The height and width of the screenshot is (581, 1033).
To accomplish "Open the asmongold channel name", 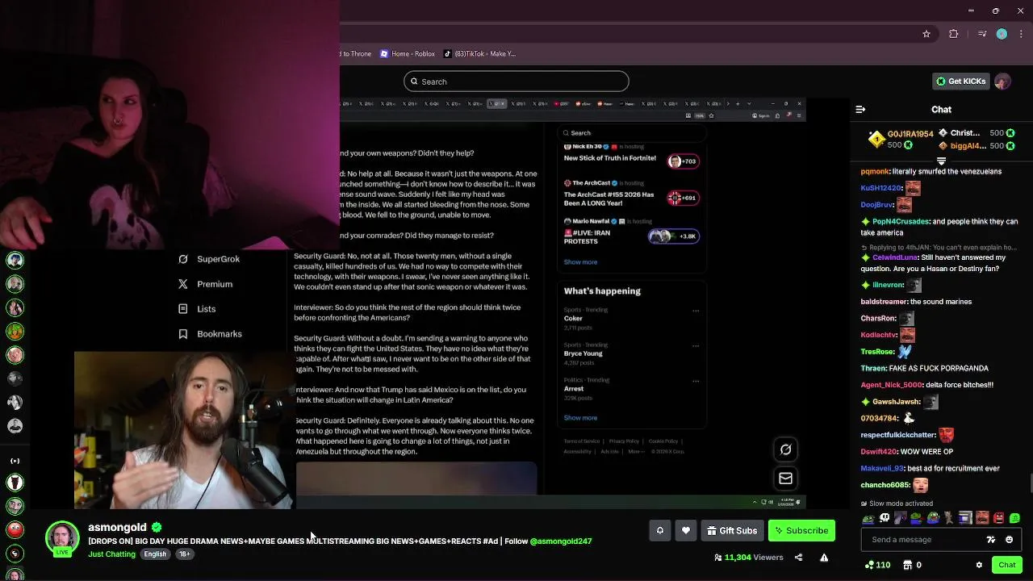I will [117, 527].
